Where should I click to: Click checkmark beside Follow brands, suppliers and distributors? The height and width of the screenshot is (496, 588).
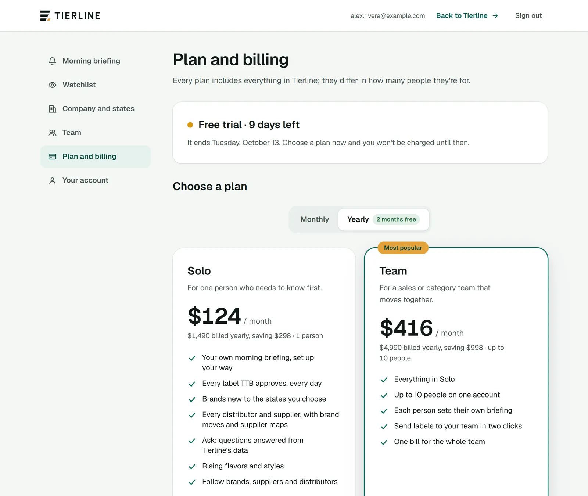coord(192,482)
